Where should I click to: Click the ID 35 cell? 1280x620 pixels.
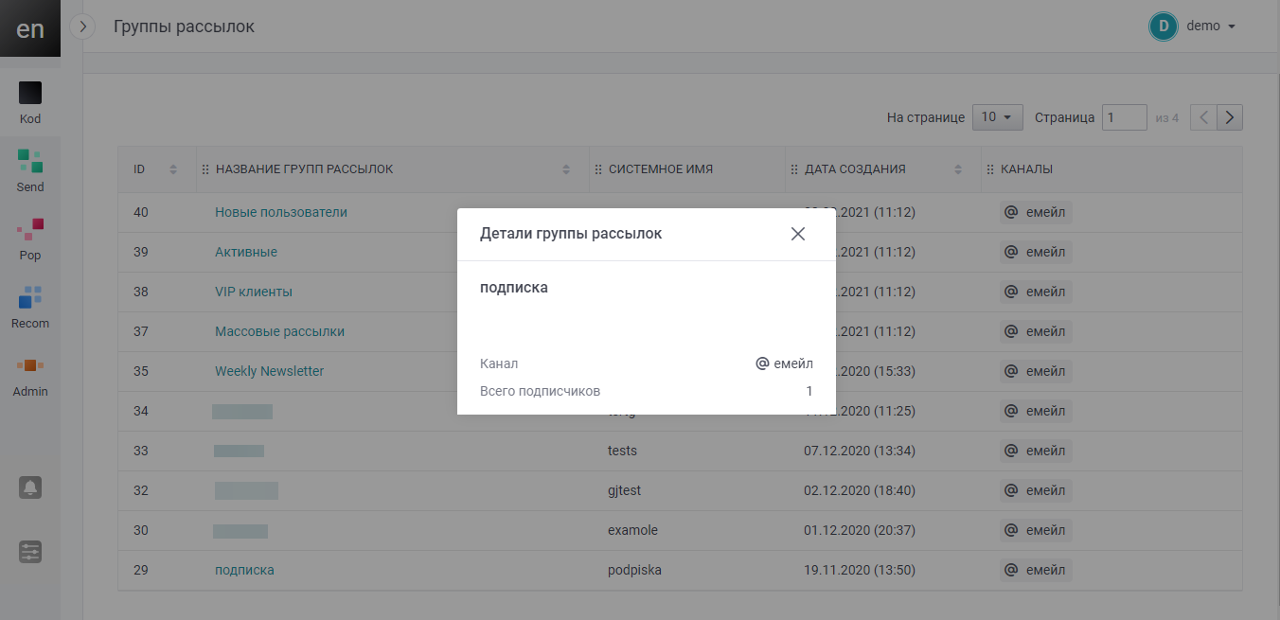coord(141,371)
